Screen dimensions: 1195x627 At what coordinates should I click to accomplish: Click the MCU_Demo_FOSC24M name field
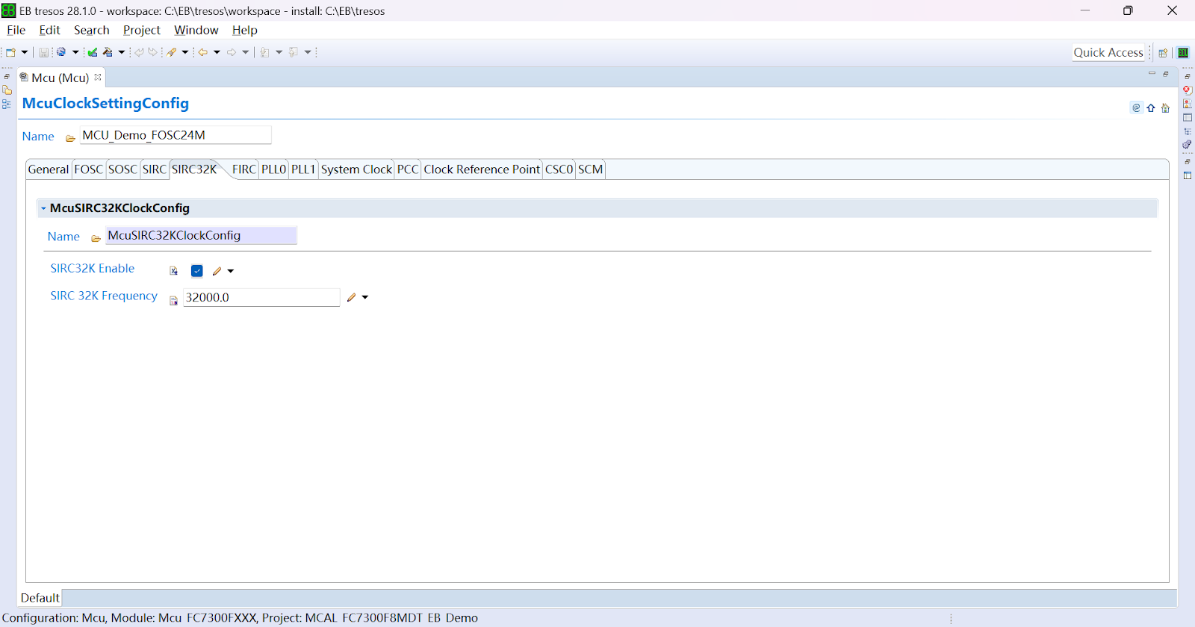(176, 135)
